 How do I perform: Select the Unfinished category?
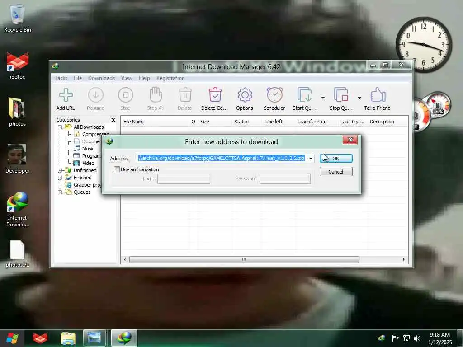tap(85, 170)
